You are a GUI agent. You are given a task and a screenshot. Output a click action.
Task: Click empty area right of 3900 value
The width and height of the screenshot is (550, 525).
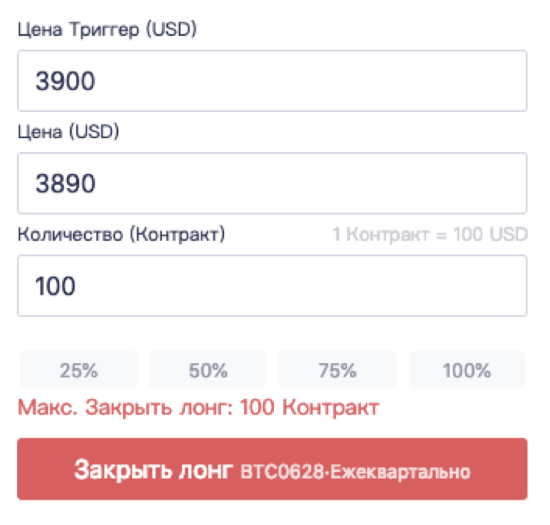pos(312,81)
